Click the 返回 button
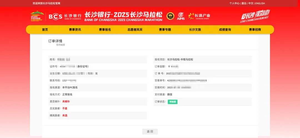The height and width of the screenshot is (138, 300). pyautogui.click(x=150, y=132)
